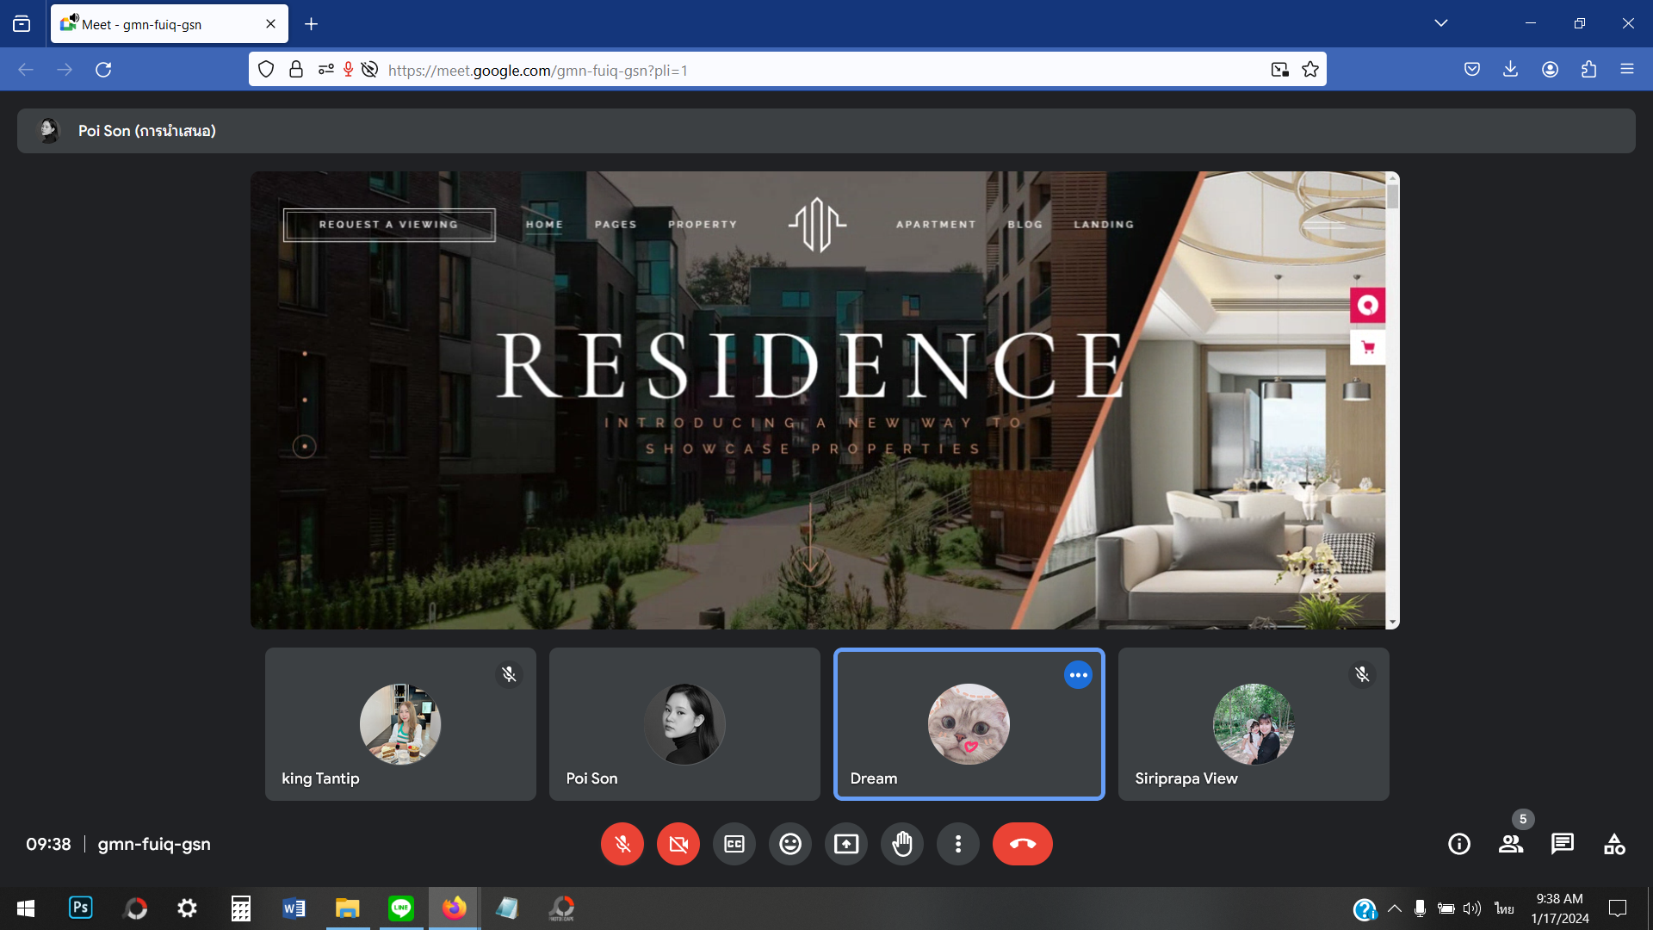Expand Dream tile blue options dots
1653x930 pixels.
(x=1078, y=675)
